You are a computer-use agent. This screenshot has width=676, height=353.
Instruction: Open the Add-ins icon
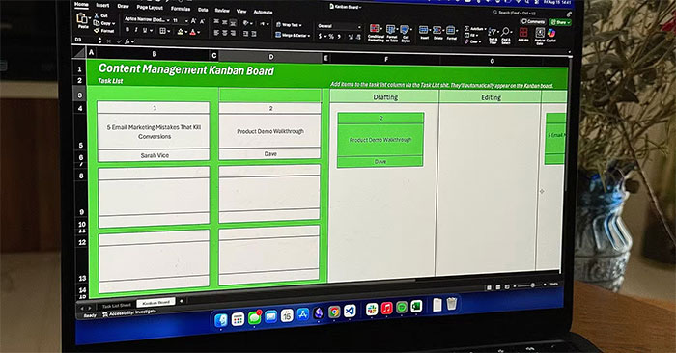pyautogui.click(x=523, y=32)
